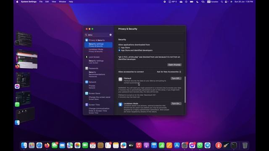Select Change the screen saver result
This screenshot has height=151, width=269.
click(x=98, y=98)
